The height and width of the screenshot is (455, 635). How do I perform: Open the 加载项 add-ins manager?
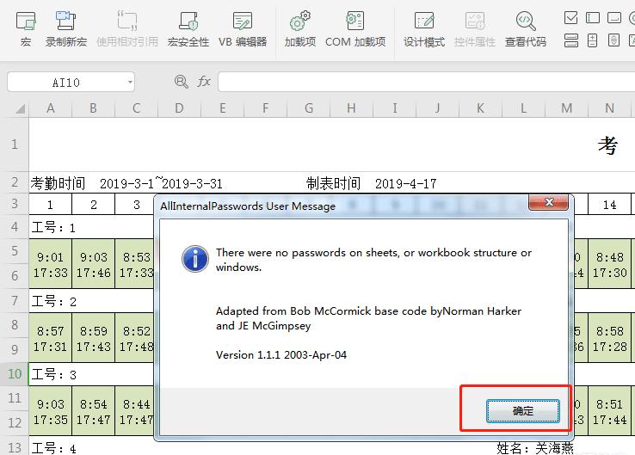[300, 28]
